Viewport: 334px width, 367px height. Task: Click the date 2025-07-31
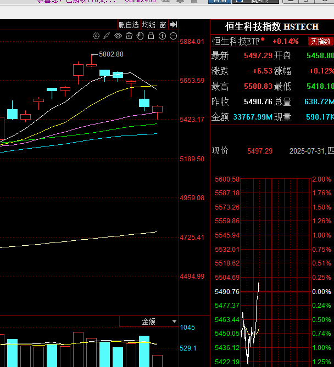(307, 151)
